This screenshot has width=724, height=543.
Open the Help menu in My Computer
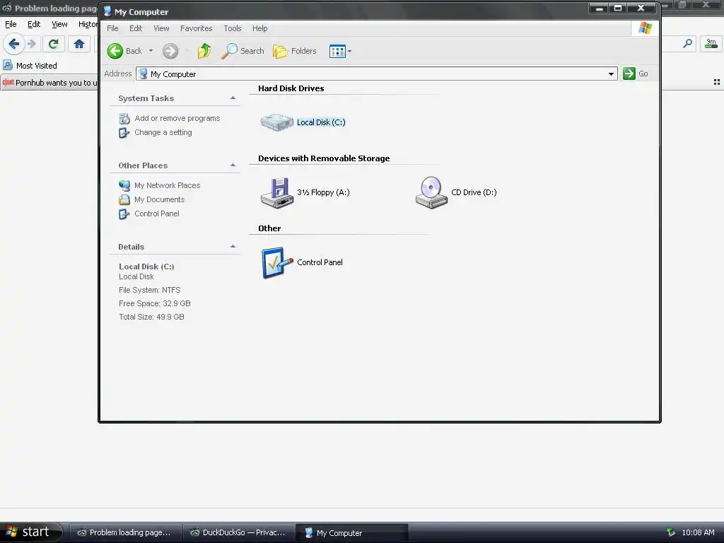[x=260, y=28]
